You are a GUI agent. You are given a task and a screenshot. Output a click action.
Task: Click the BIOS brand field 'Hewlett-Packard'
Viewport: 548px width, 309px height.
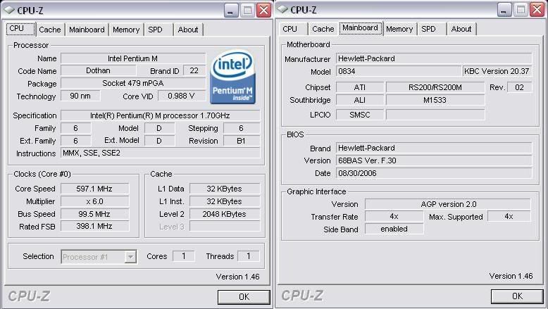pyautogui.click(x=434, y=148)
